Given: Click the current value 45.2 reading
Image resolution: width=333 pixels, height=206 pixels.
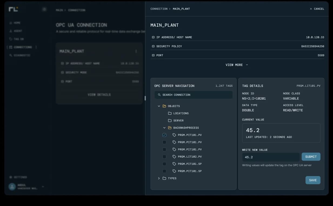Looking at the screenshot, I should pyautogui.click(x=253, y=130).
